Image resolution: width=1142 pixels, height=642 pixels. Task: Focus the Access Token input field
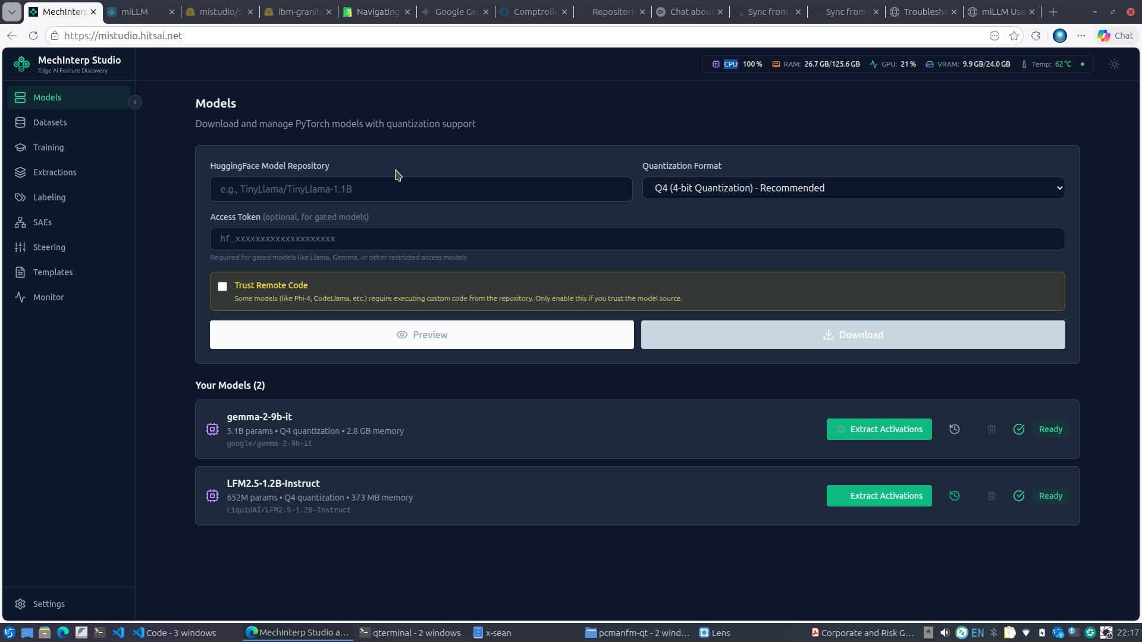pos(637,239)
